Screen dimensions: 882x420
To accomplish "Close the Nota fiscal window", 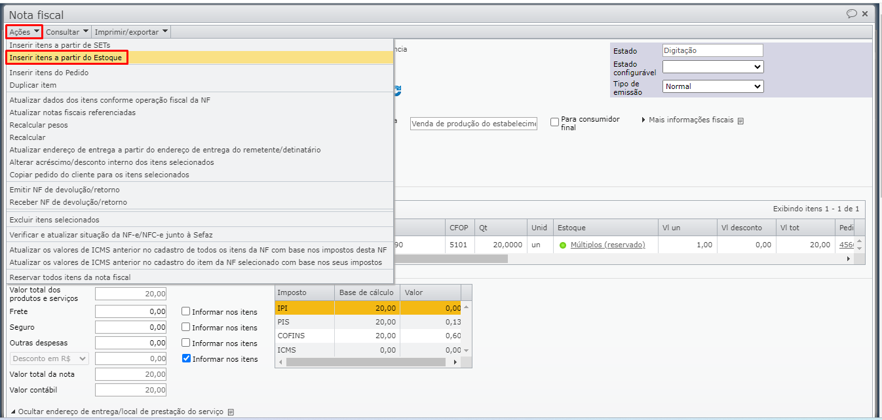I will 865,14.
